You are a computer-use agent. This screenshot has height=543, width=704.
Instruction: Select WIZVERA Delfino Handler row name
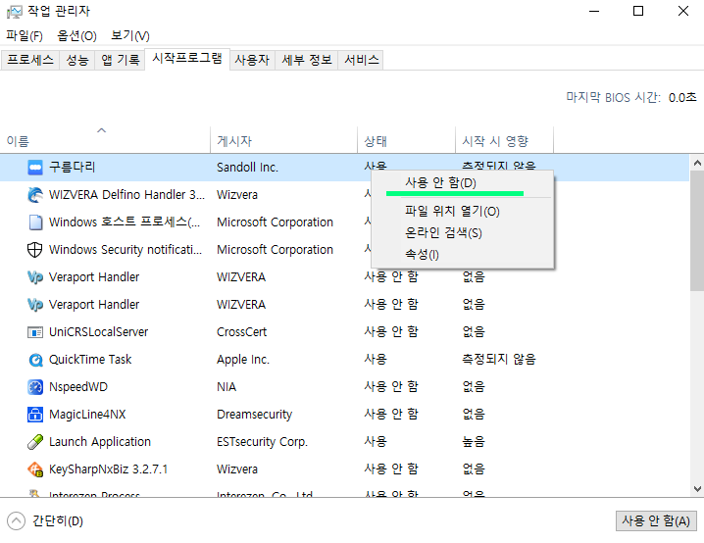click(126, 195)
